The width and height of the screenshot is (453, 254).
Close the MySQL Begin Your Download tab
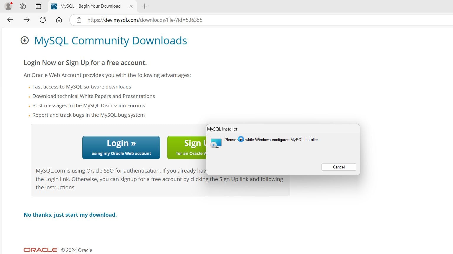coord(131,6)
